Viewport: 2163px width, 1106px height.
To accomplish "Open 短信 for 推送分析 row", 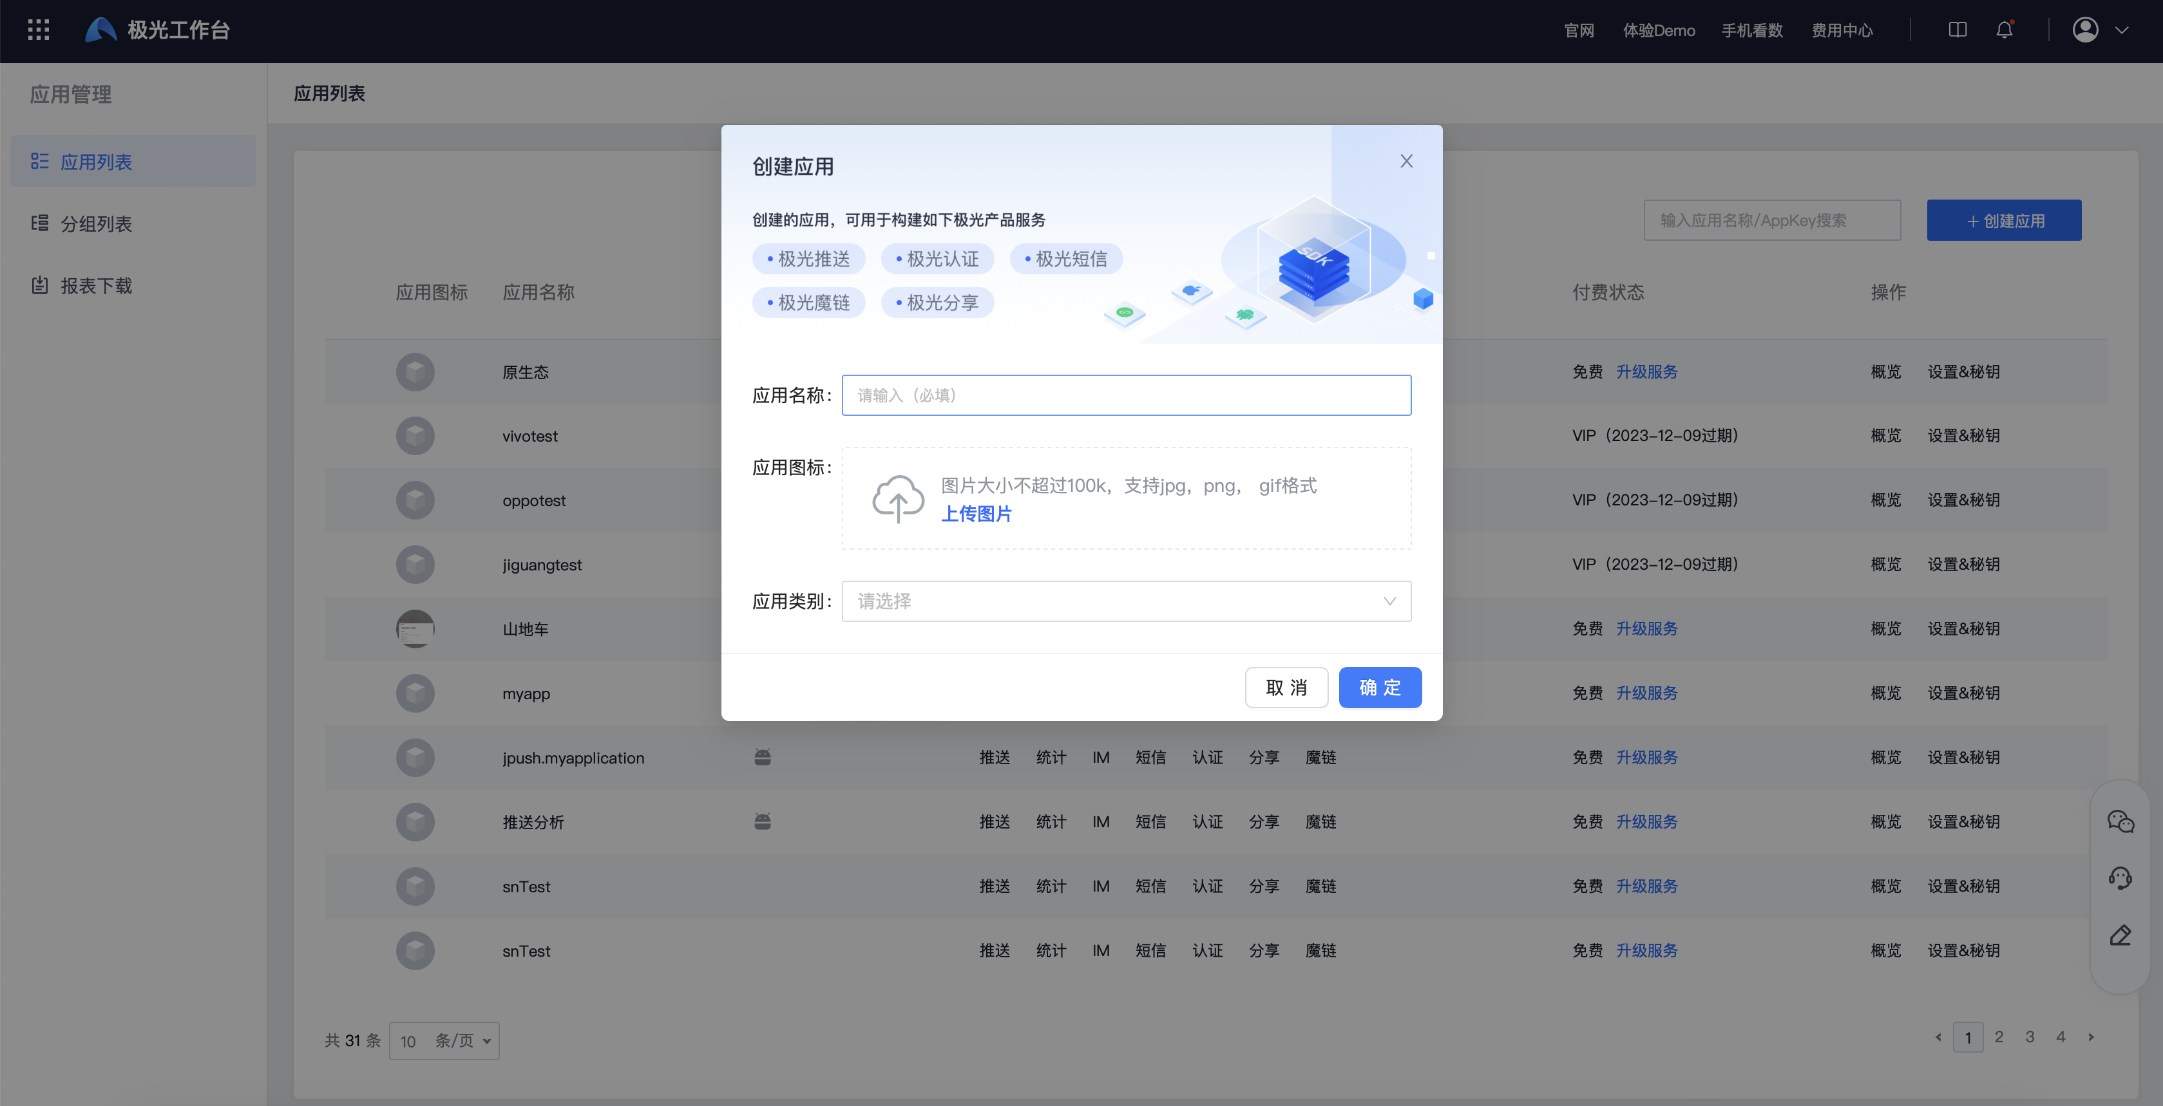I will tap(1150, 822).
